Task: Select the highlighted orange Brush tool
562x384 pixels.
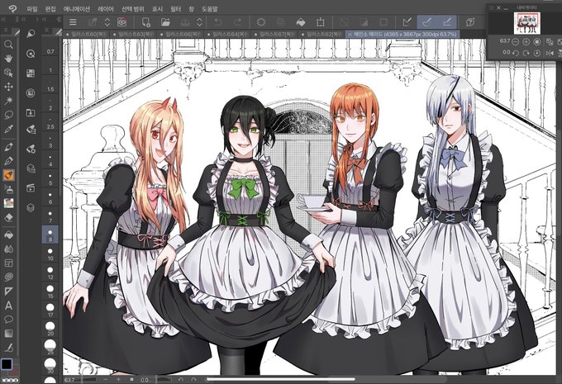Action: coord(8,175)
